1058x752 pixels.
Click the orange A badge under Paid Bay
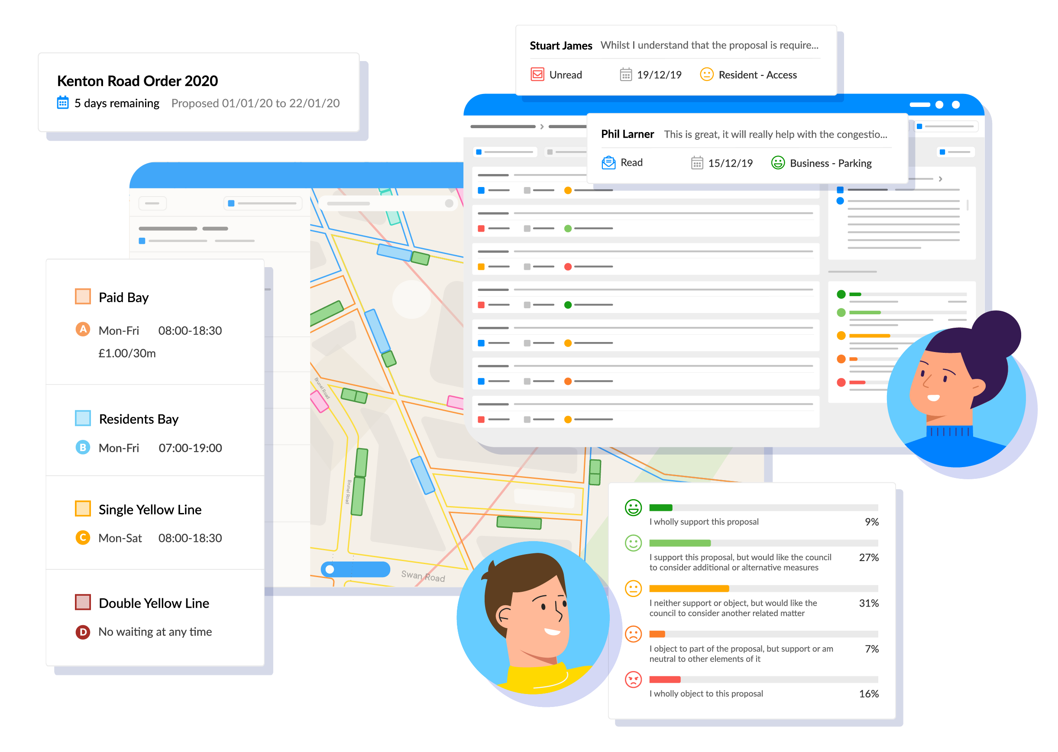point(82,329)
